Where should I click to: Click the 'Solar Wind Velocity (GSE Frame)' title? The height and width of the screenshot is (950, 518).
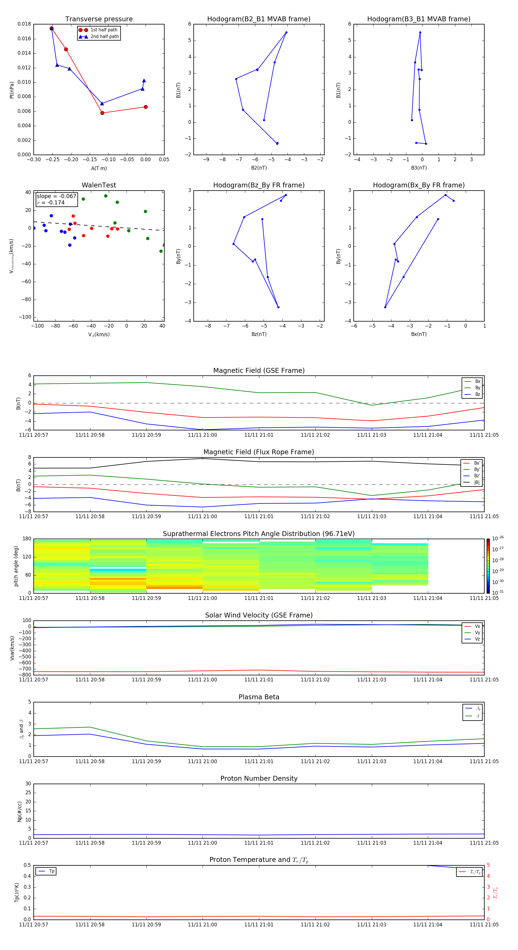(259, 615)
